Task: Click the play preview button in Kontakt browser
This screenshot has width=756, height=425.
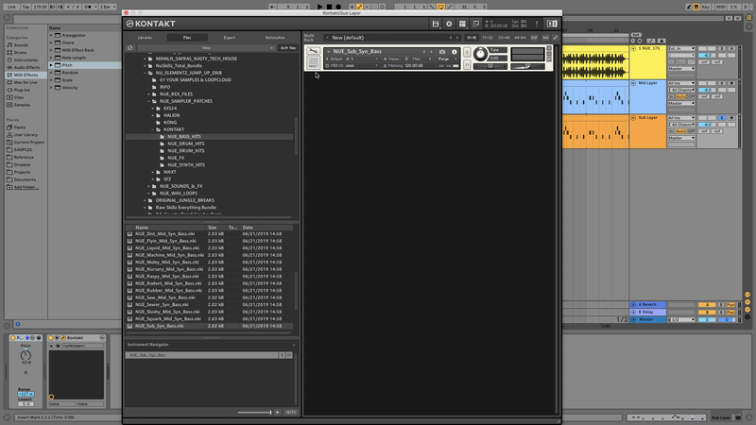Action: click(277, 413)
